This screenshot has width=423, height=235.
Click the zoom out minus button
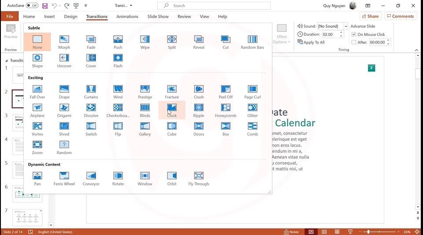(360, 232)
